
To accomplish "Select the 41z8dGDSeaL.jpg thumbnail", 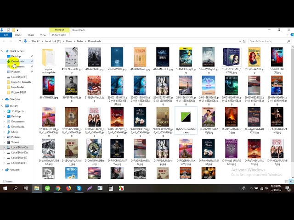I will tap(140, 57).
